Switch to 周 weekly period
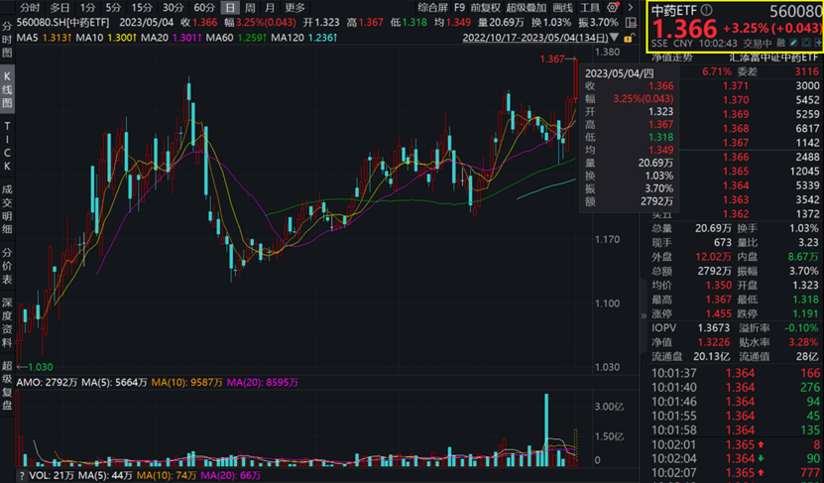The width and height of the screenshot is (824, 483). pos(250,7)
